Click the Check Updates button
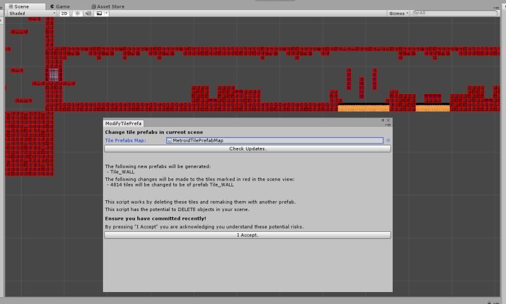This screenshot has width=506, height=304. pos(247,149)
